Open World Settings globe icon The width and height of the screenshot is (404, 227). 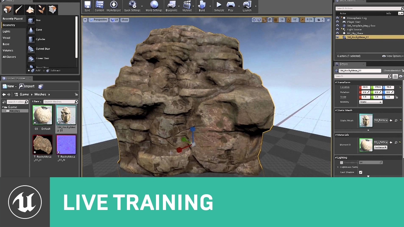click(x=154, y=6)
